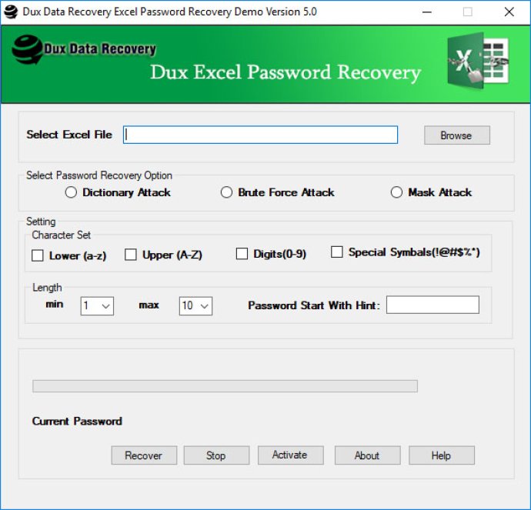Start recovery with the Recover button
531x510 pixels.
click(x=144, y=455)
